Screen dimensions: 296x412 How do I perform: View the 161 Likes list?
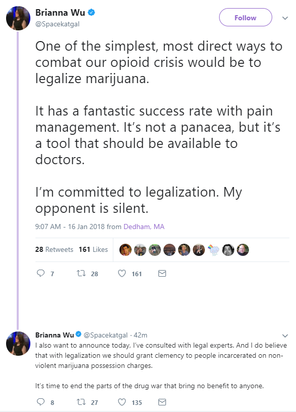point(93,249)
